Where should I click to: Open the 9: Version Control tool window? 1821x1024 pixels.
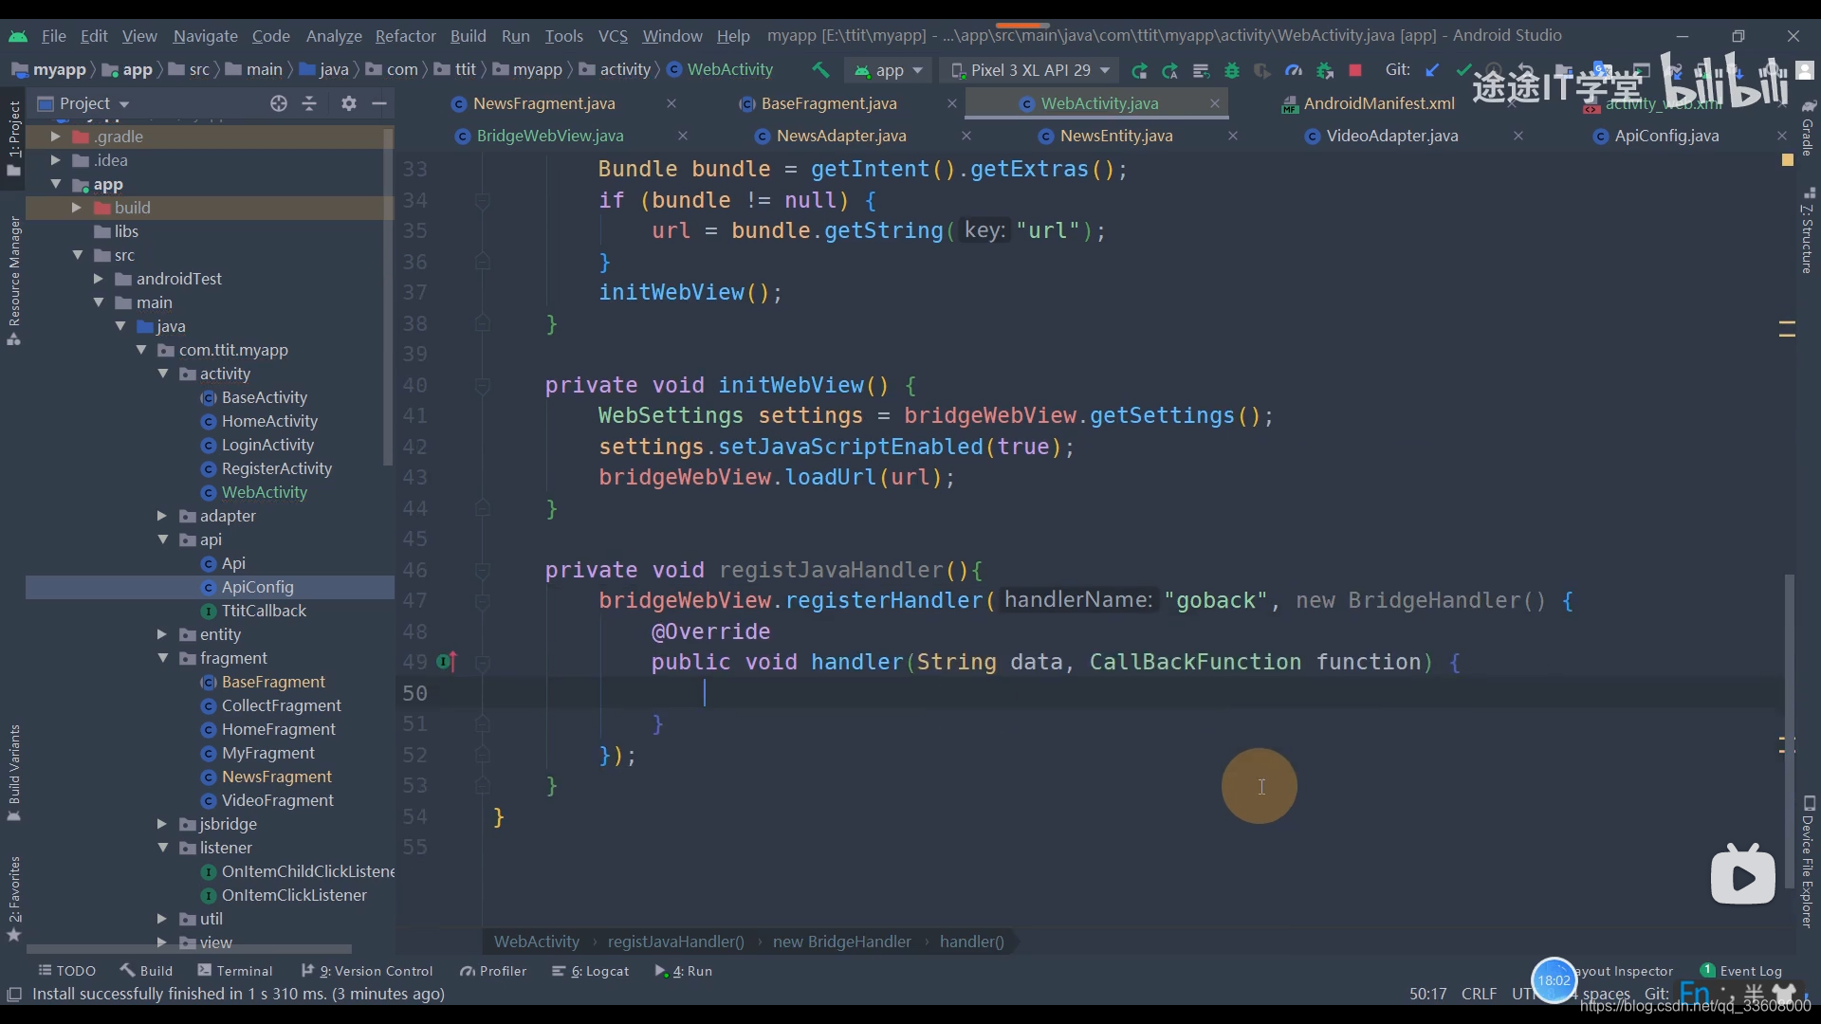[x=367, y=971]
